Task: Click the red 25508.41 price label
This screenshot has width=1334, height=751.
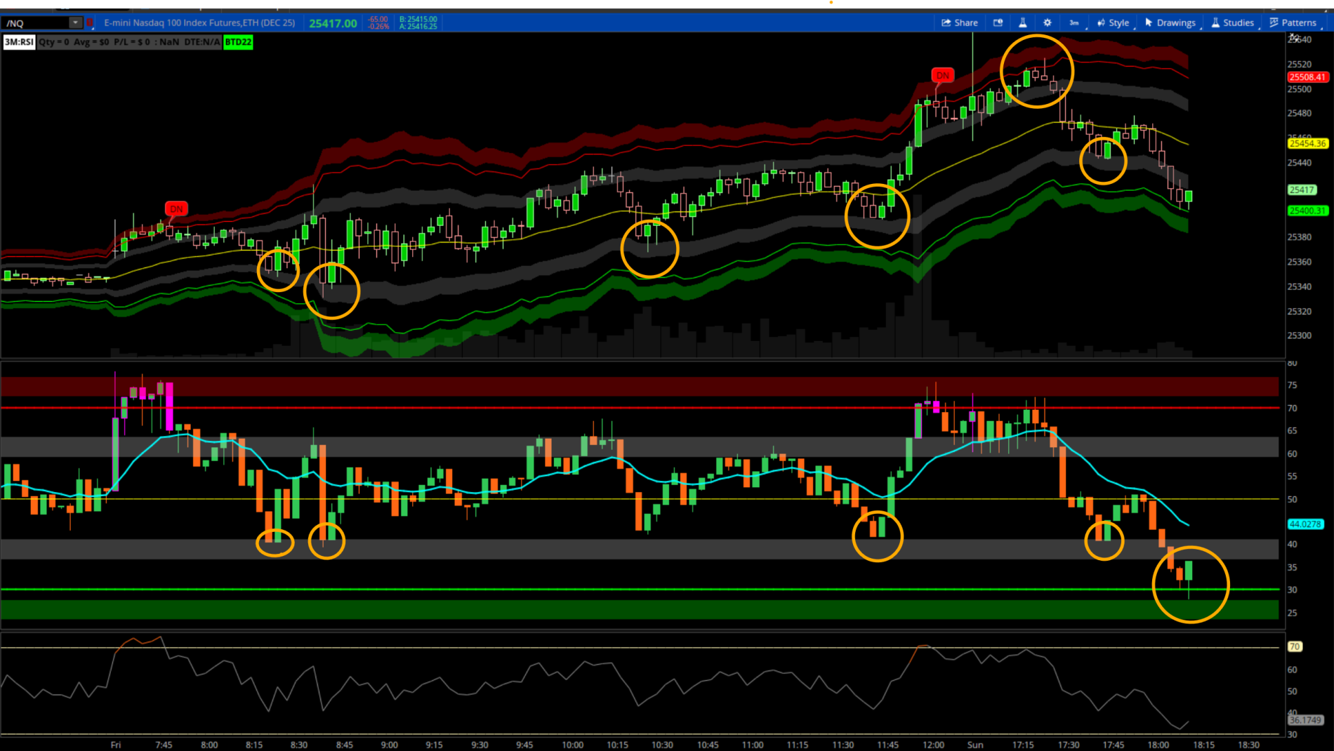Action: pos(1307,77)
